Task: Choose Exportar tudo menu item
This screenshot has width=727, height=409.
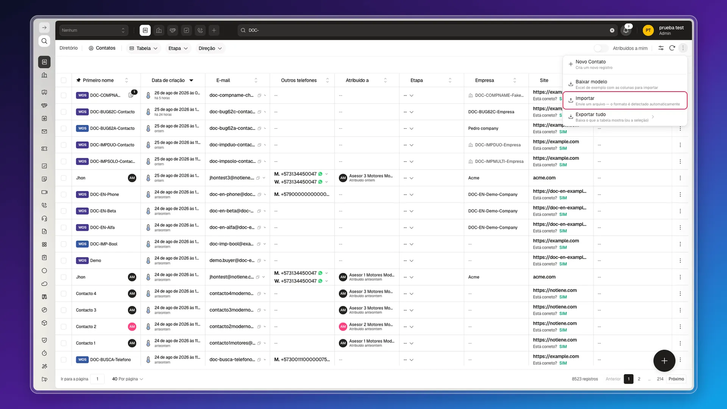Action: coord(625,117)
